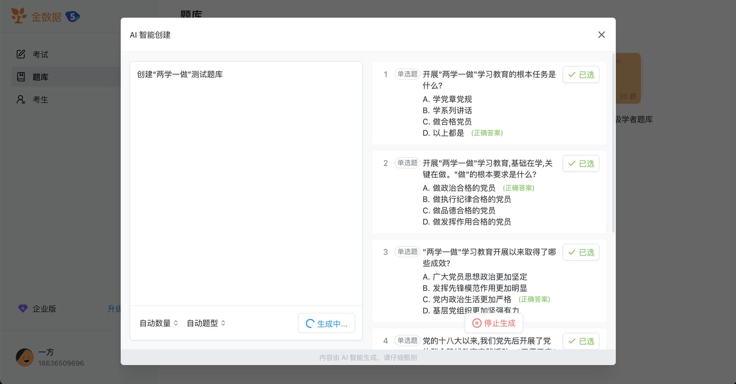
Task: Click the 生成中... button
Action: pyautogui.click(x=326, y=324)
